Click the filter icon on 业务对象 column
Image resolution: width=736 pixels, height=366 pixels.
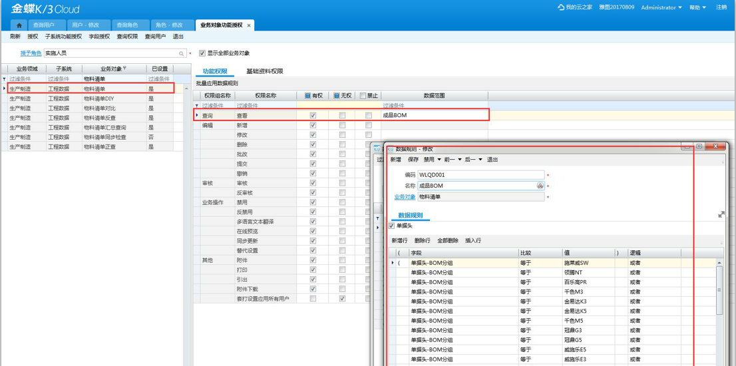[x=124, y=69]
